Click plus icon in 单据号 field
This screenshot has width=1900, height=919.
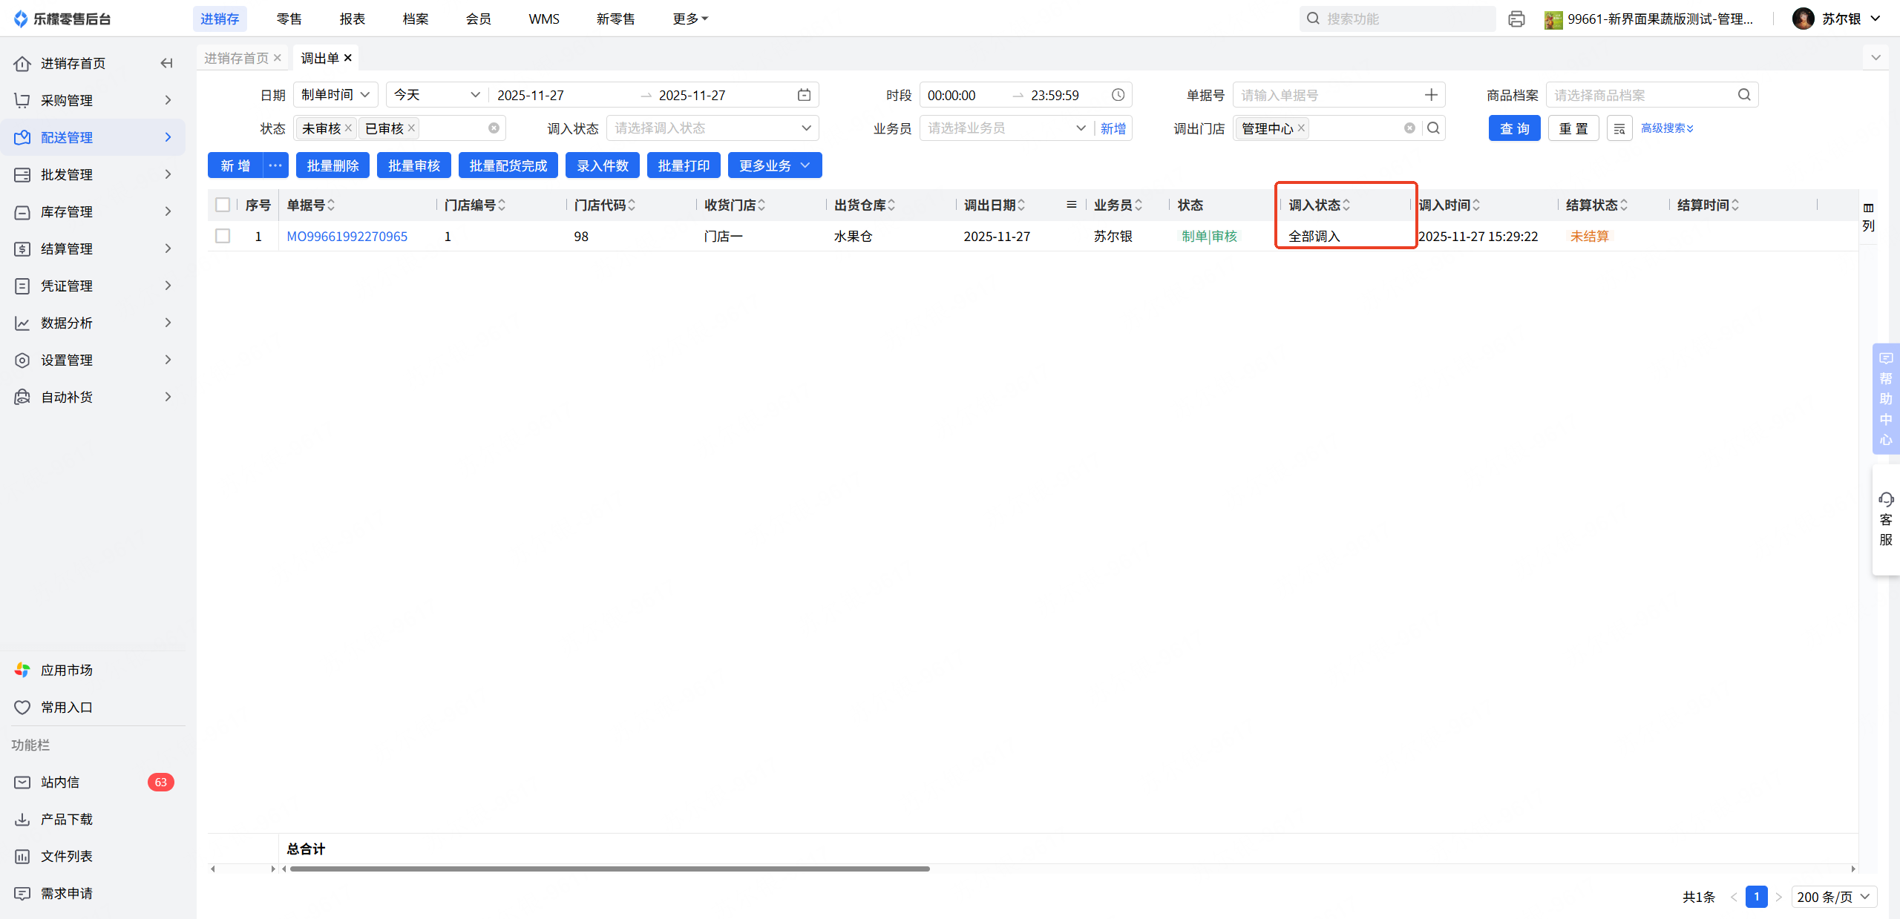[x=1431, y=95]
